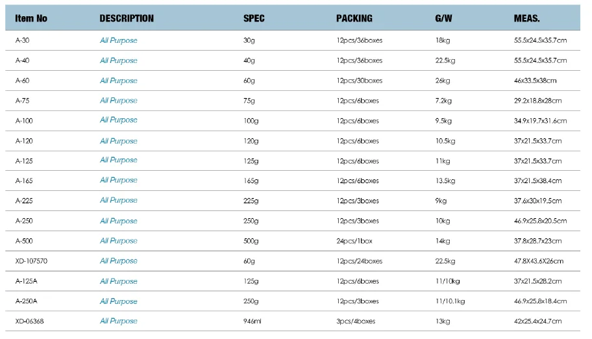Open the All Purpose link for A-100
The width and height of the screenshot is (592, 339).
[x=119, y=119]
